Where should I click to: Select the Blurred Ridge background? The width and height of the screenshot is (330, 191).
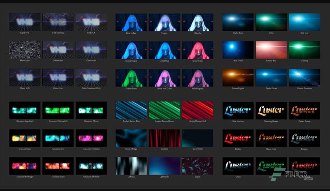coord(131,138)
